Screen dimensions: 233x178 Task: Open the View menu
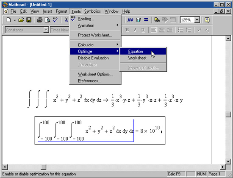click(x=34, y=11)
